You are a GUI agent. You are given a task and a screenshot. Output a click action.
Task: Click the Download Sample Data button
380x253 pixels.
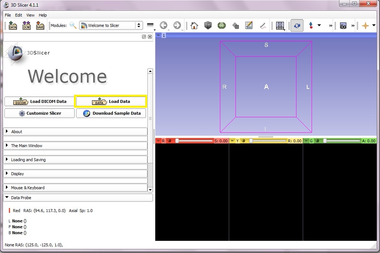tap(111, 113)
